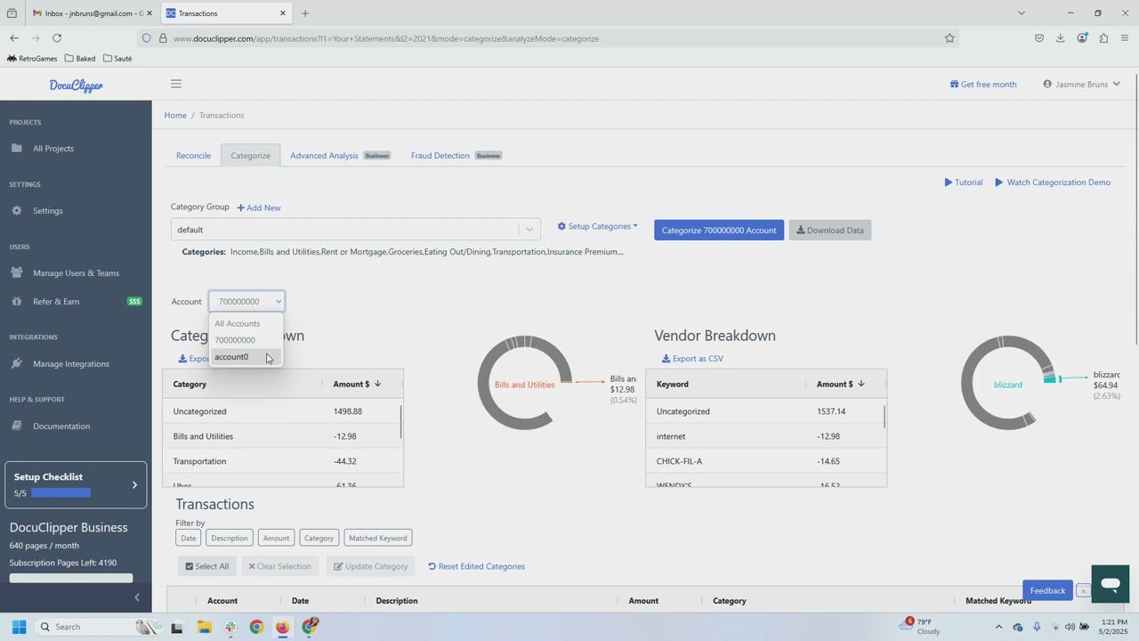
Task: Go back in the browser
Action: pyautogui.click(x=14, y=38)
